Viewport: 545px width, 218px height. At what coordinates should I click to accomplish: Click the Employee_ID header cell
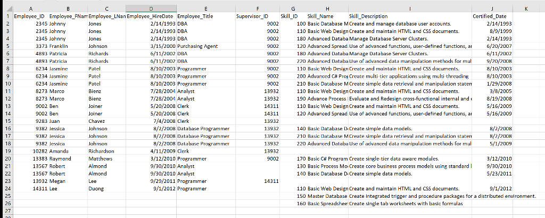click(x=31, y=16)
